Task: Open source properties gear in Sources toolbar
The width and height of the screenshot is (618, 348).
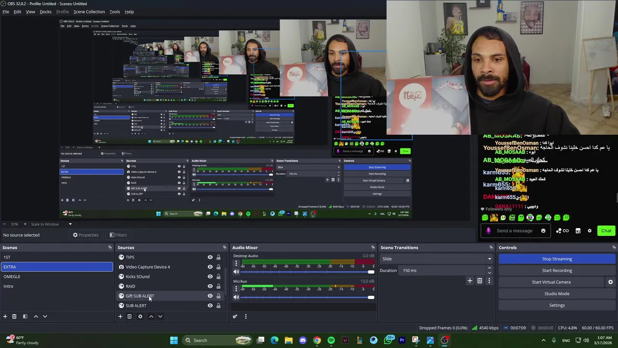Action: tap(140, 317)
